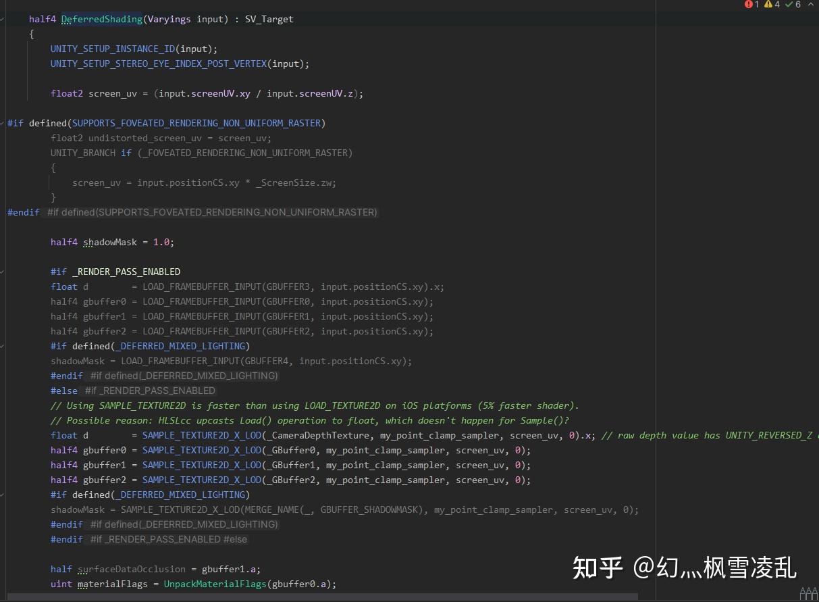The height and width of the screenshot is (602, 819).
Task: Open the yellow warnings count indicator
Action: coord(772,5)
